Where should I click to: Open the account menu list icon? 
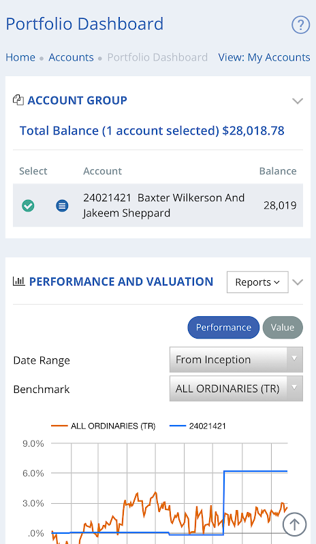tap(62, 206)
